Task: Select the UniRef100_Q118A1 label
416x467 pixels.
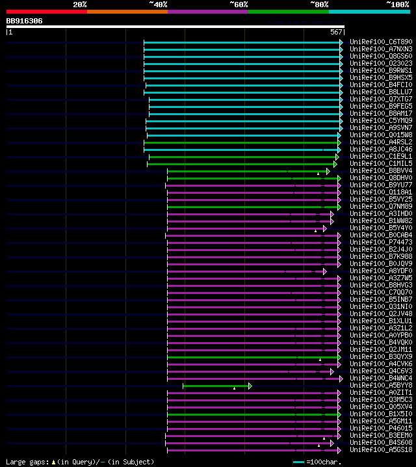Action: 381,192
